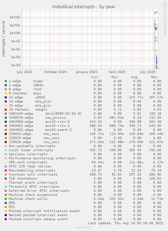Select the ens33-rxtx-0 legend entry
168x231 pixels.
click(x=57, y=122)
